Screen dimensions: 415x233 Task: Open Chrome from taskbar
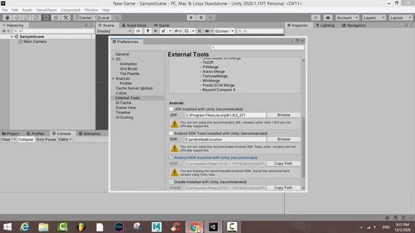click(195, 227)
